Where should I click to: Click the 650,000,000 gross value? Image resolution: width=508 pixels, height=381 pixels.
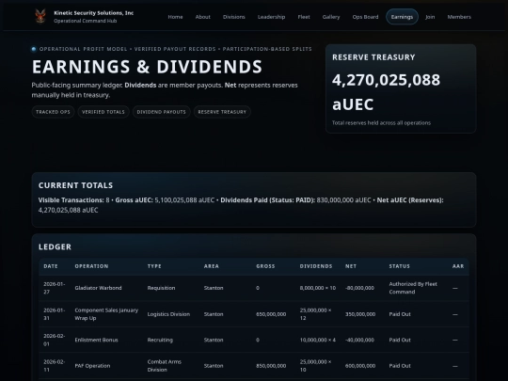[x=271, y=314]
